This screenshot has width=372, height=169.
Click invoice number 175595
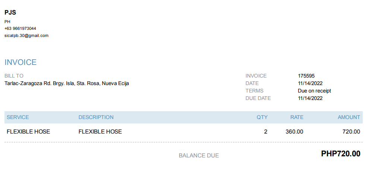tap(306, 76)
